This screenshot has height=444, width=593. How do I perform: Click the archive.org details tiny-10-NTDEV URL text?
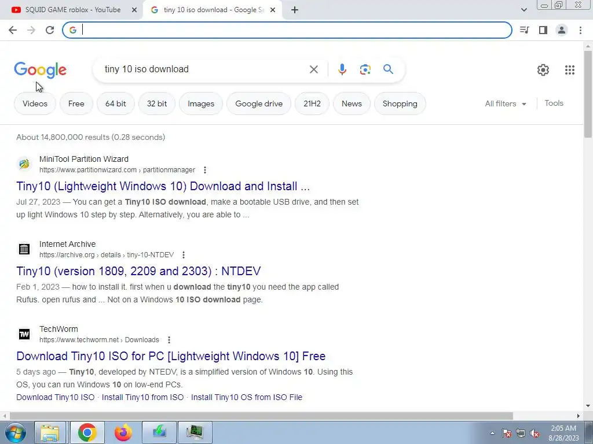tap(107, 255)
